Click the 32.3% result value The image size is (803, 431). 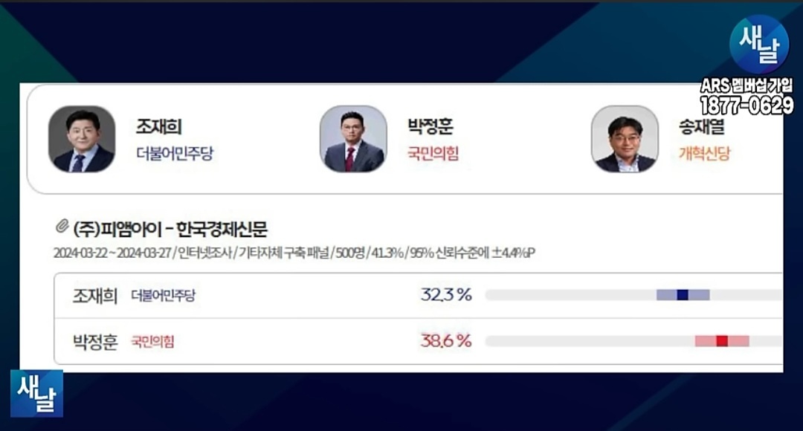pos(446,295)
